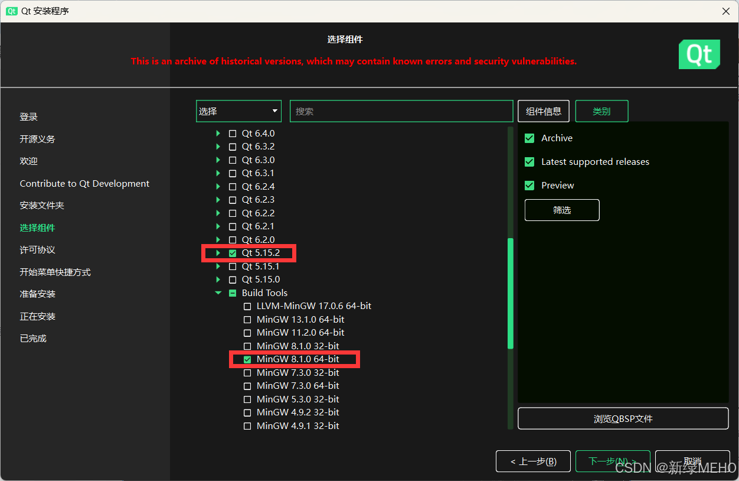Expand the Qt 6.2.2 tree node
This screenshot has height=481, width=739.
[218, 213]
